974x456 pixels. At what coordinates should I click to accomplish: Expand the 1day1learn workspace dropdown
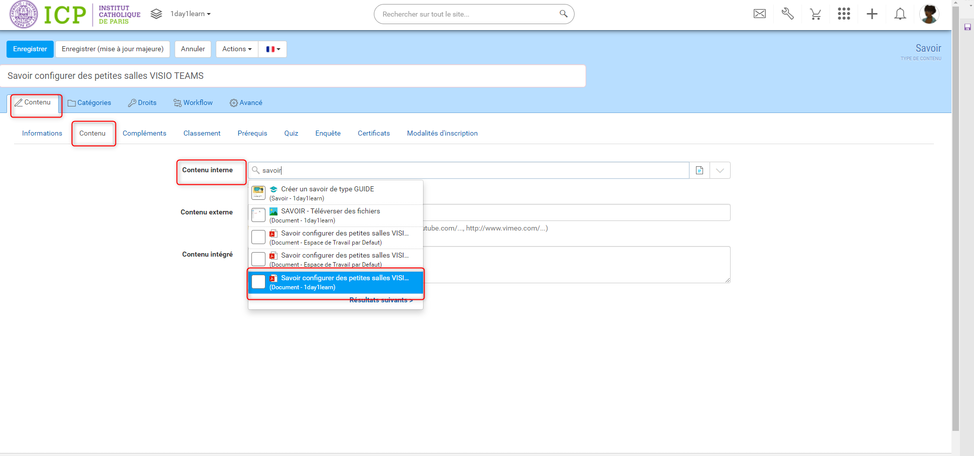pos(190,14)
